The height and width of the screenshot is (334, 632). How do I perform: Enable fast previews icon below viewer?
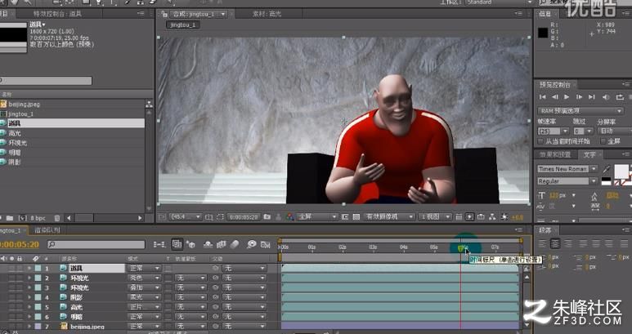click(x=470, y=217)
